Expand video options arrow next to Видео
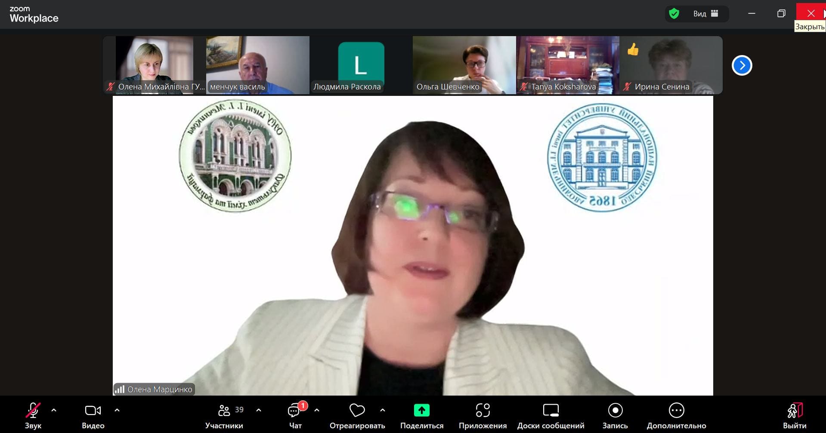The height and width of the screenshot is (433, 826). [117, 410]
